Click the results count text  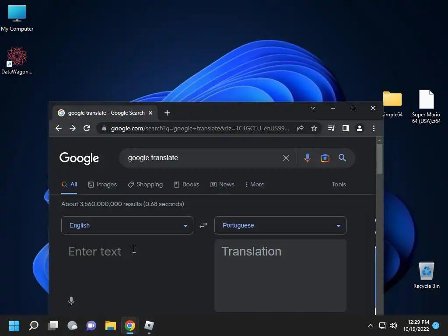click(x=122, y=204)
